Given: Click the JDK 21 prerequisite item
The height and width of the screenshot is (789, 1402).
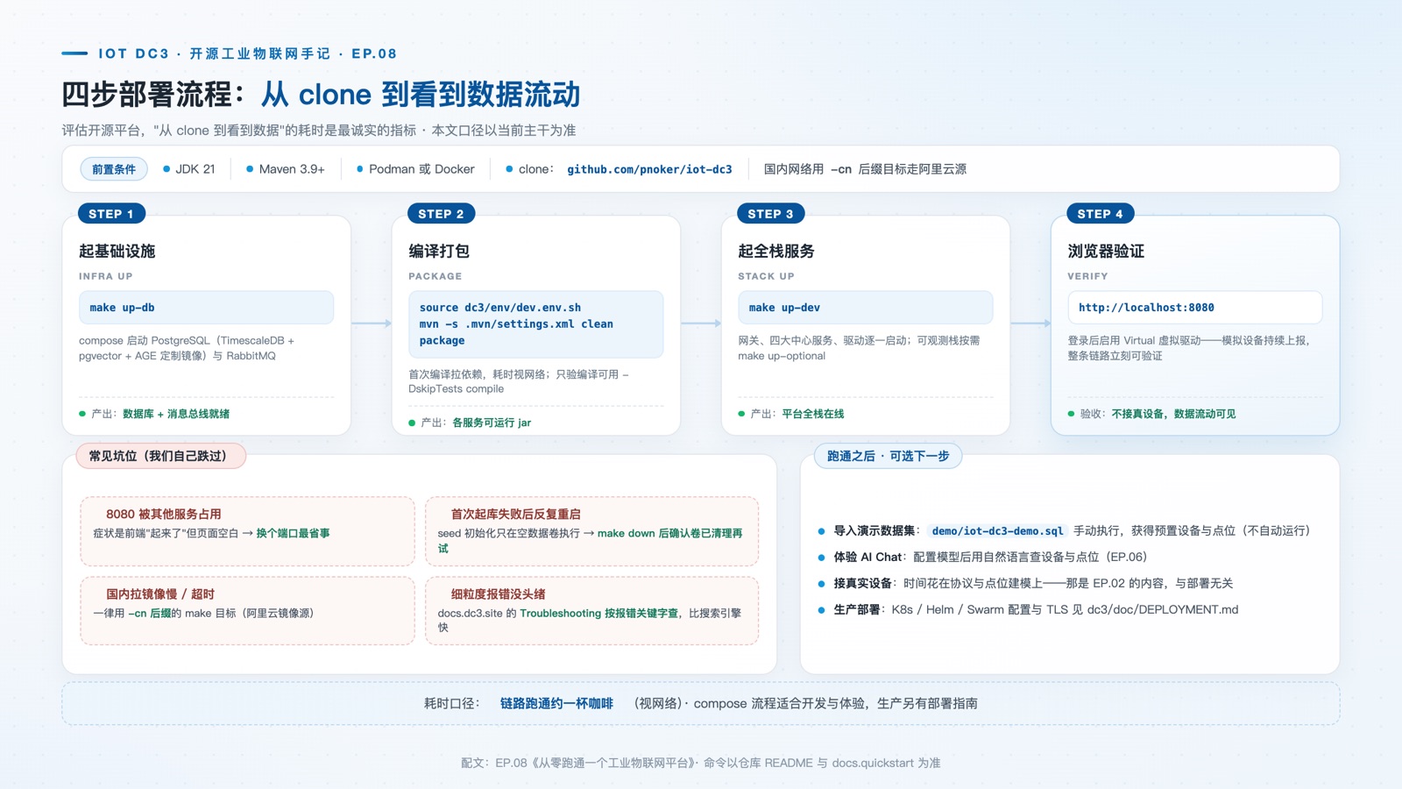Looking at the screenshot, I should [189, 169].
